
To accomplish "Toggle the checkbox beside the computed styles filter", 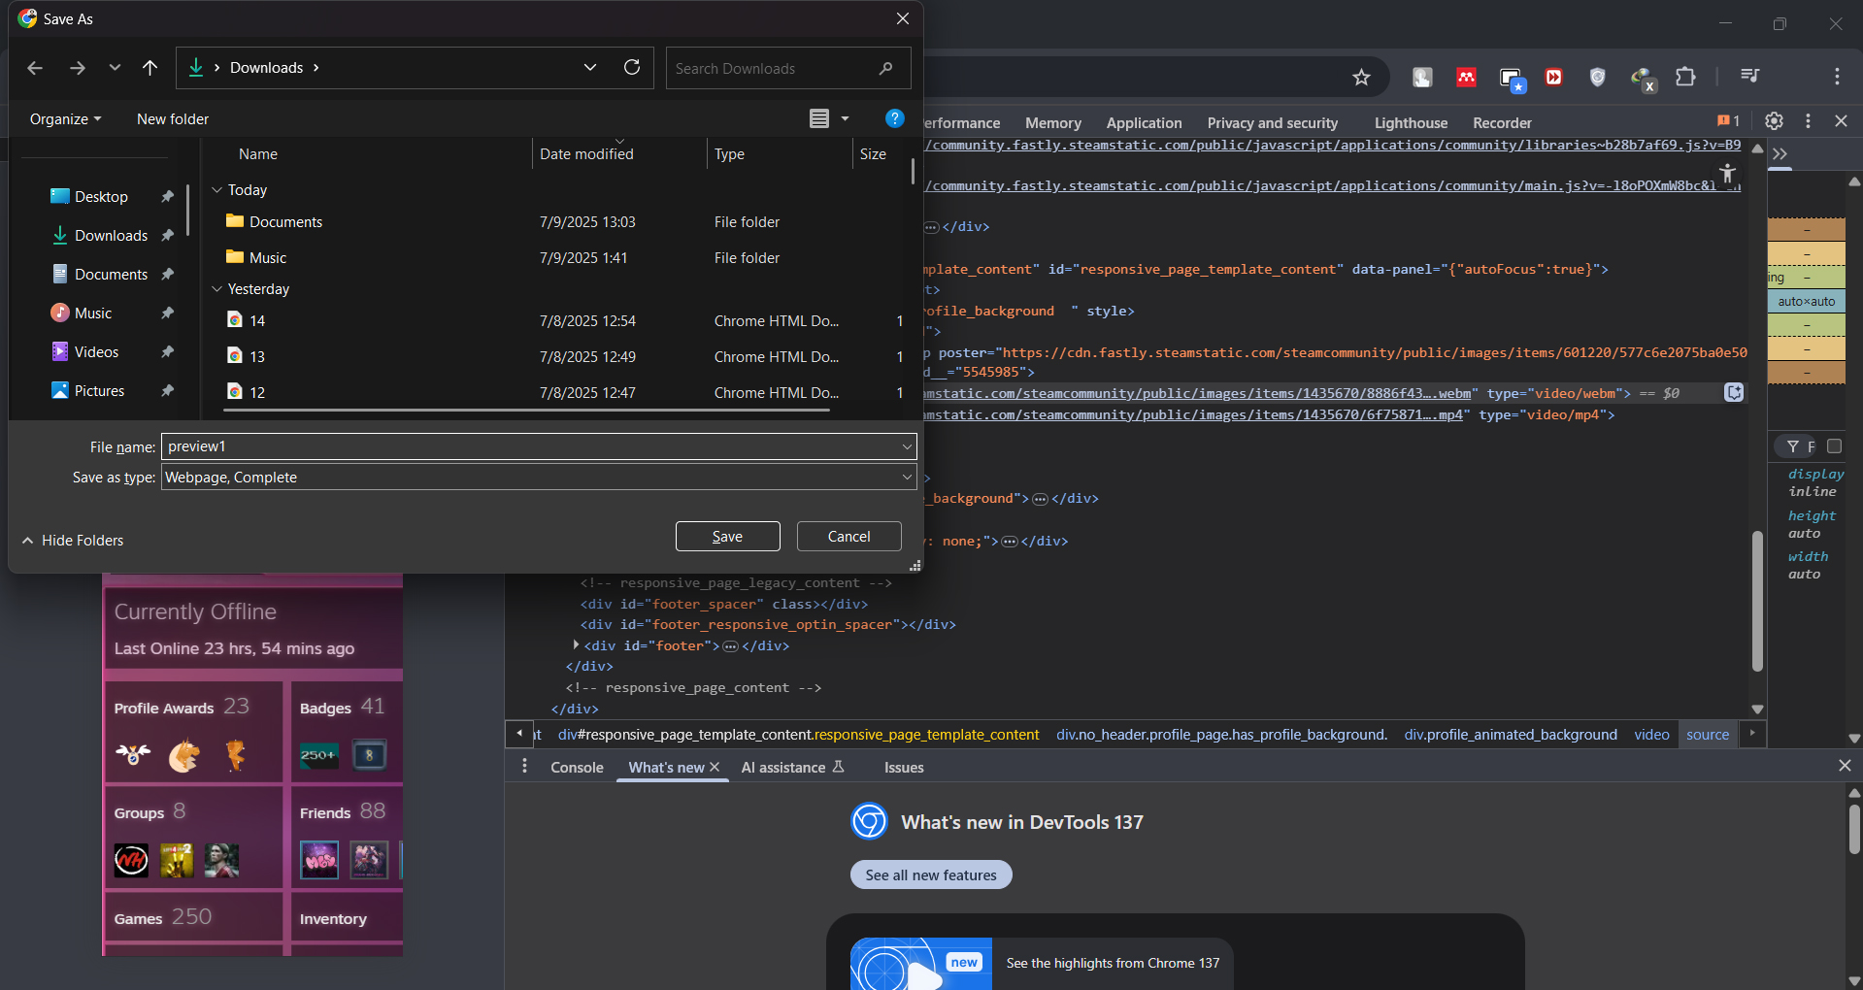I will coord(1834,446).
